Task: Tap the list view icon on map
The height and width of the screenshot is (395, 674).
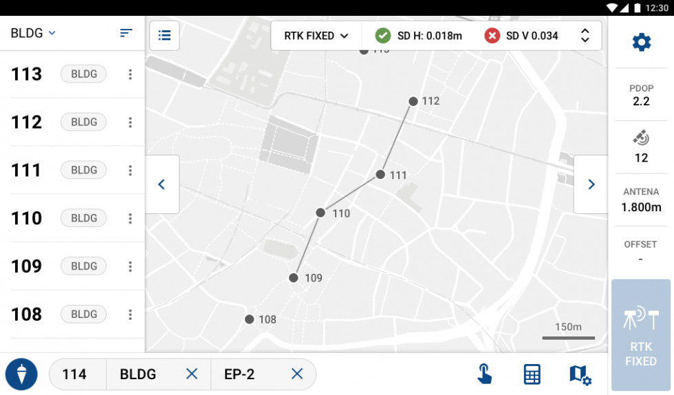Action: click(x=164, y=35)
